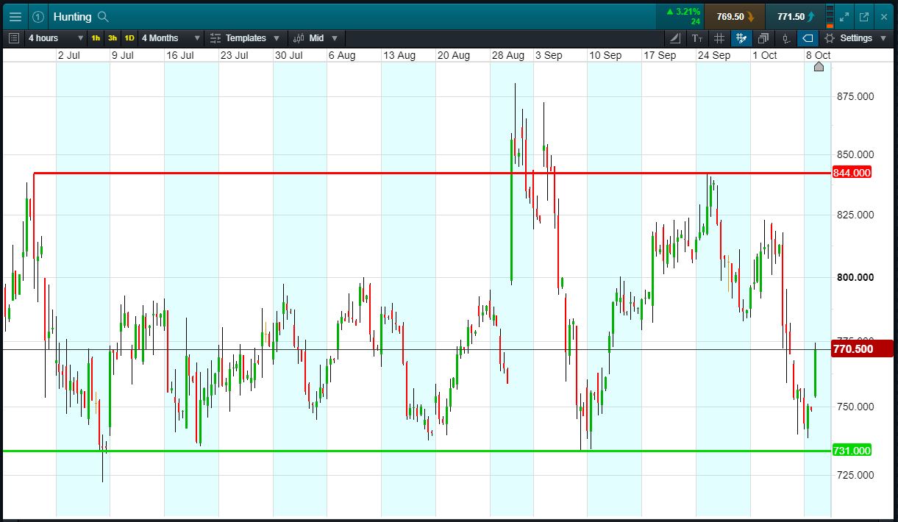Click the 30 Jul date label
Screen dimensions: 898x522
(x=288, y=55)
